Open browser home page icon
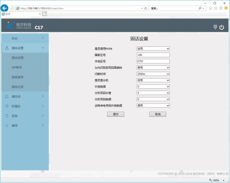230x183 pixels. point(211,8)
